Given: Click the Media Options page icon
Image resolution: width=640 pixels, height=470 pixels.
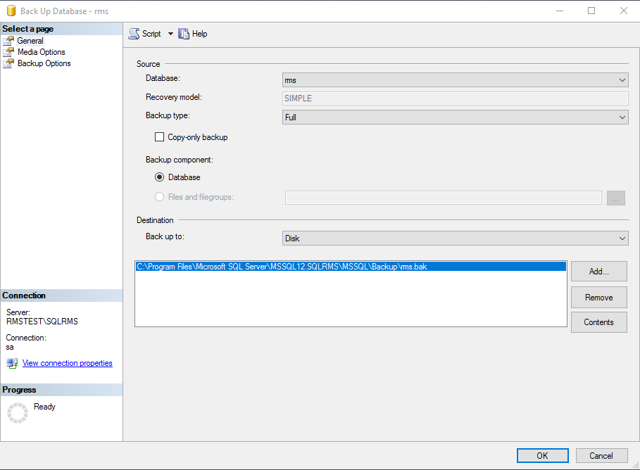Looking at the screenshot, I should [8, 52].
